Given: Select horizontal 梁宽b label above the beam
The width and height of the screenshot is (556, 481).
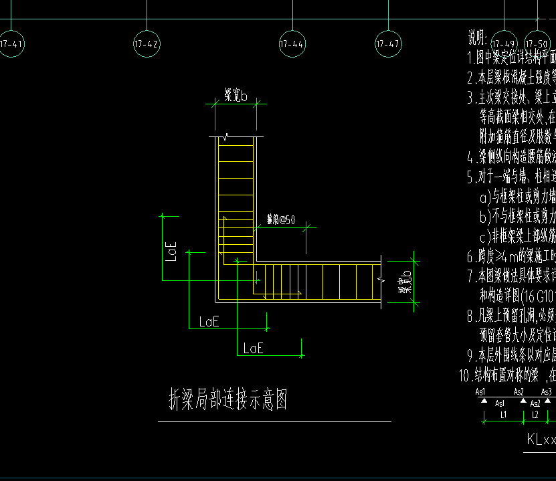Looking at the screenshot, I should tap(236, 96).
